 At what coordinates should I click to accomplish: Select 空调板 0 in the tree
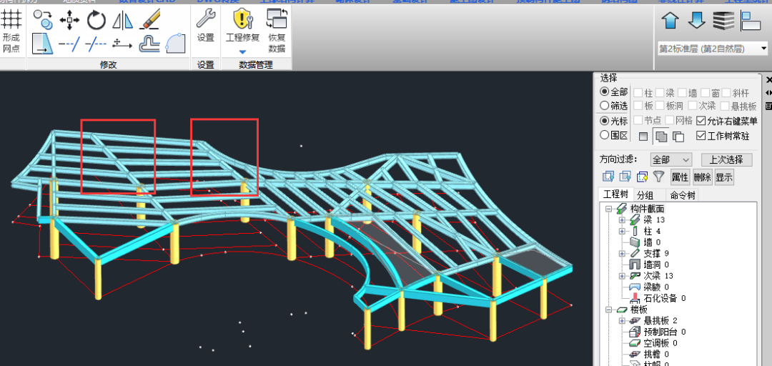pos(660,343)
